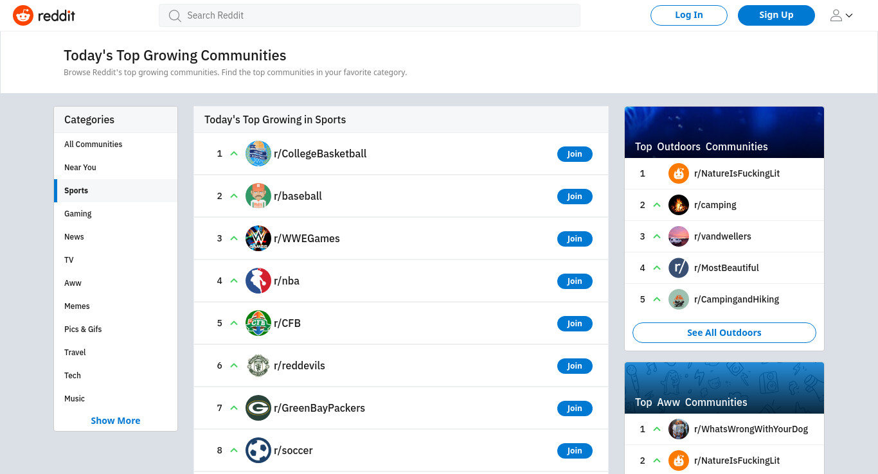Select the Music category
This screenshot has height=474, width=878.
(116, 399)
